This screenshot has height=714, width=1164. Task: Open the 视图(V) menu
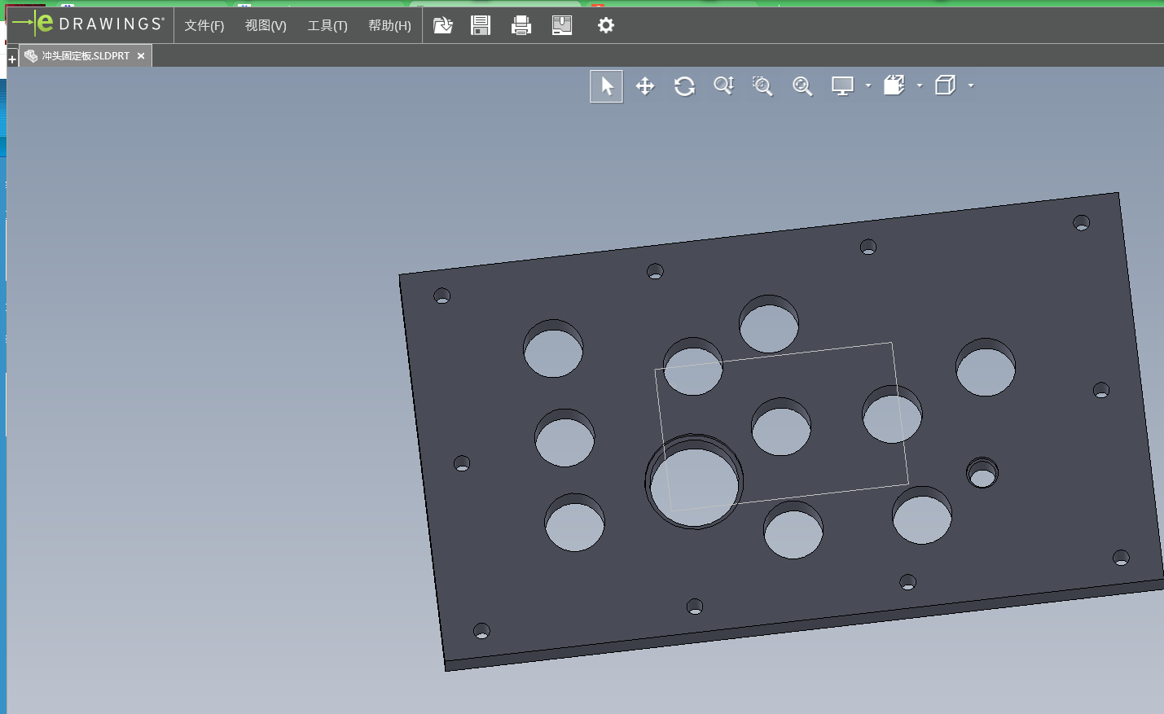(266, 26)
